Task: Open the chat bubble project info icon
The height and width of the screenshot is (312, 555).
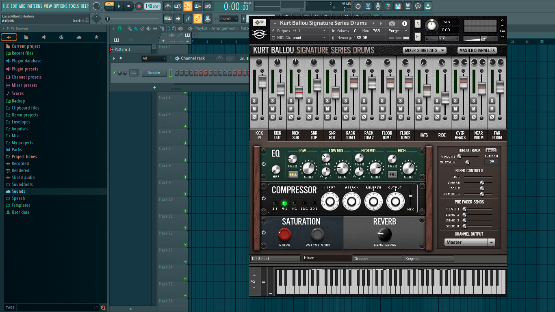Action: coord(418,6)
